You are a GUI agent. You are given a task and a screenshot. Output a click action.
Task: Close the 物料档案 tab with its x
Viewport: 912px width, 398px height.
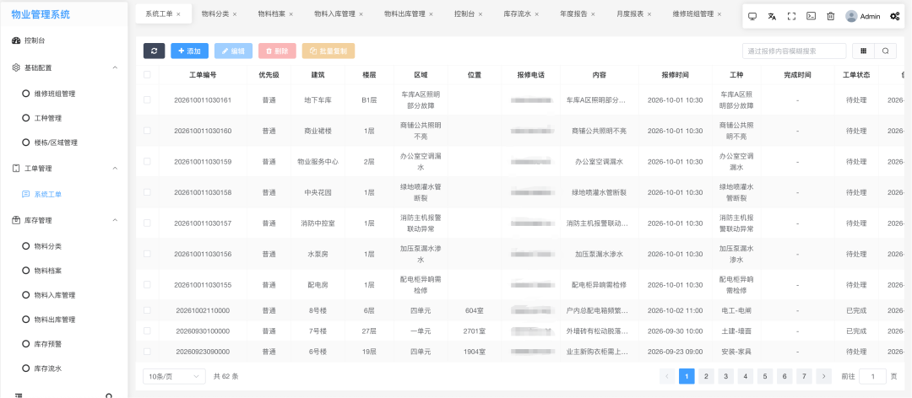coord(290,14)
